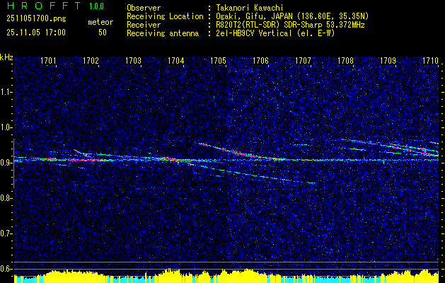This screenshot has width=445, height=283.
Task: Click the meteor count value 50
Action: coord(103,33)
